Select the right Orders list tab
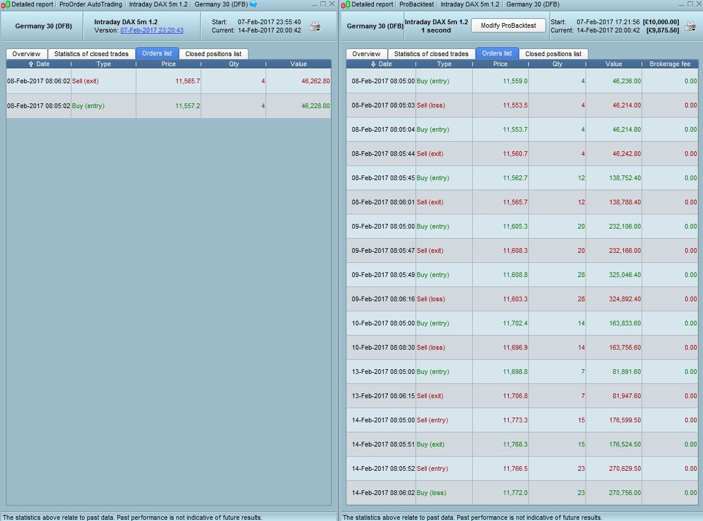 [x=497, y=53]
